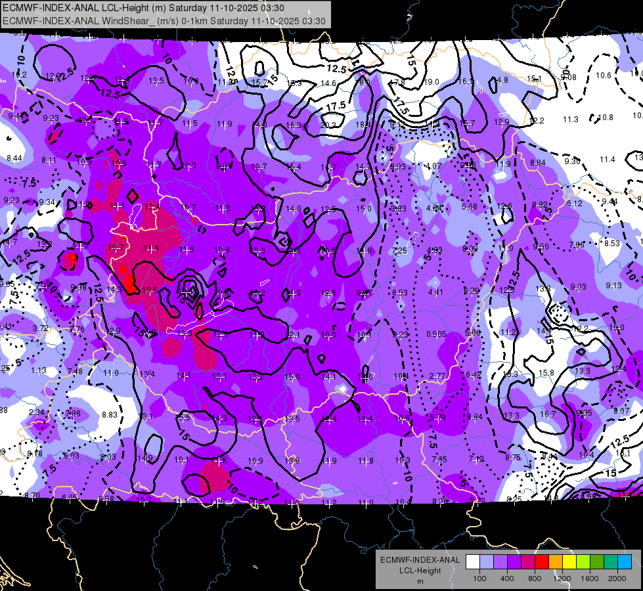Click the lime green legend swatch
Viewport: 643px width, 591px height.
(583, 561)
